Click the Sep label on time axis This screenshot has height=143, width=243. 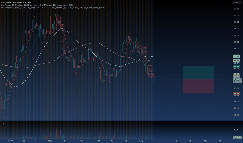coord(175,141)
